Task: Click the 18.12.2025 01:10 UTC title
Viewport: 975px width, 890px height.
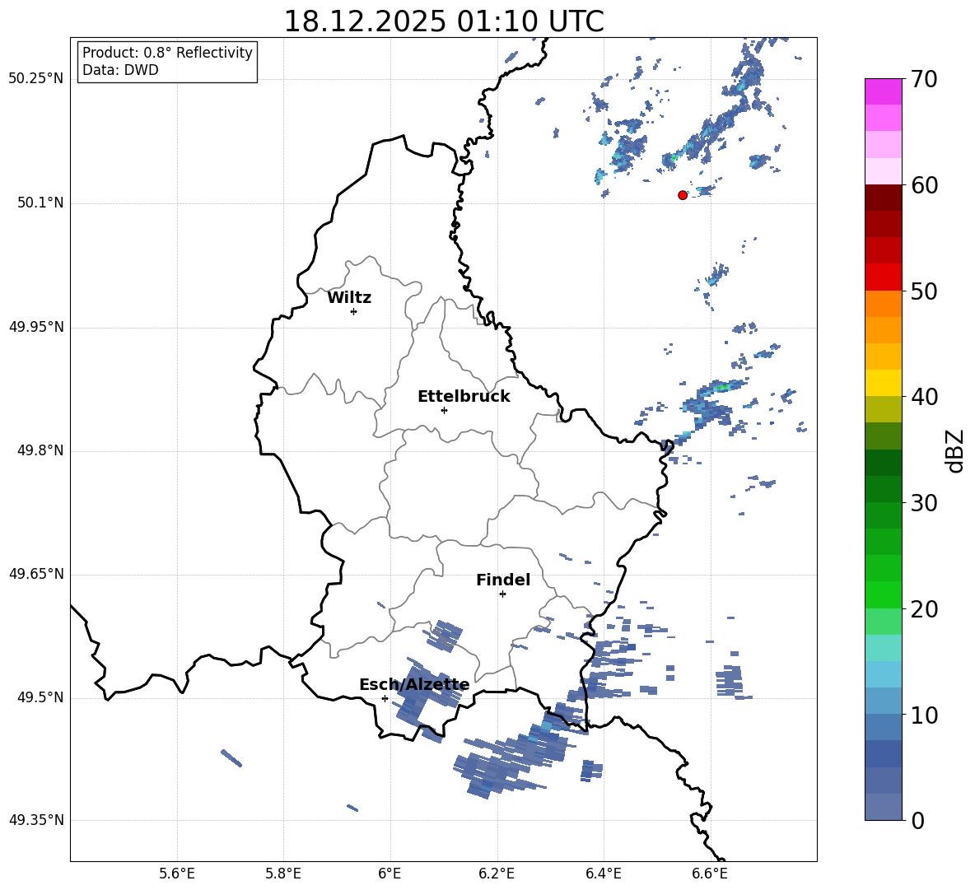Action: tap(444, 21)
